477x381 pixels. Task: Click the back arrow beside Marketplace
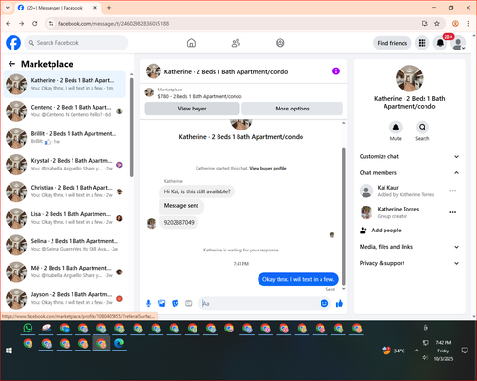12,64
